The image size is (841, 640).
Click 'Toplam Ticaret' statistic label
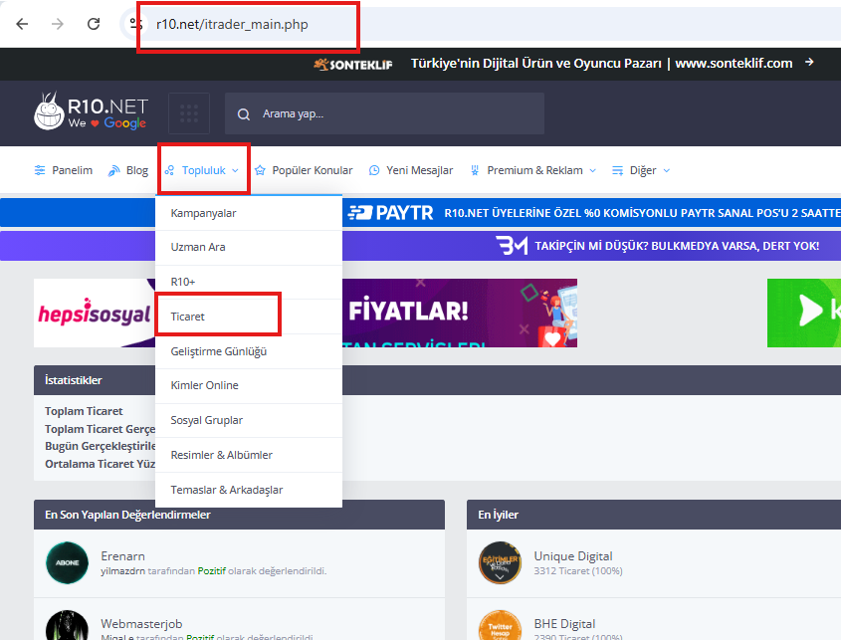pos(84,411)
